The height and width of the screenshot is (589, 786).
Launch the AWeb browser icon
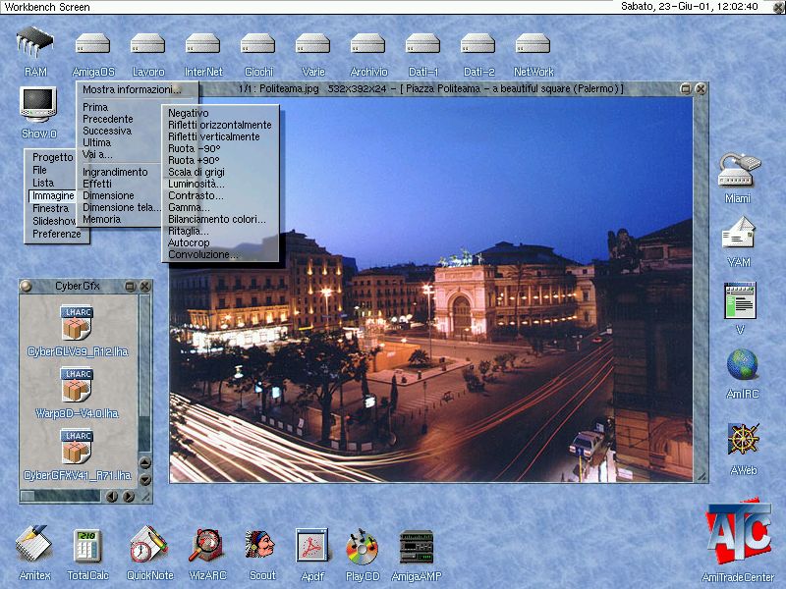click(743, 439)
